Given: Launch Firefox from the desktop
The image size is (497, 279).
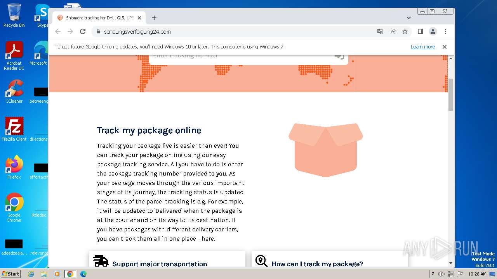Looking at the screenshot, I should click(x=14, y=167).
